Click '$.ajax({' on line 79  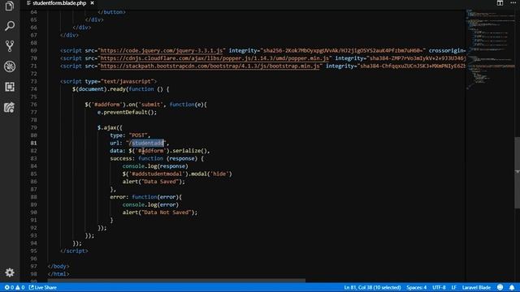tap(110, 127)
